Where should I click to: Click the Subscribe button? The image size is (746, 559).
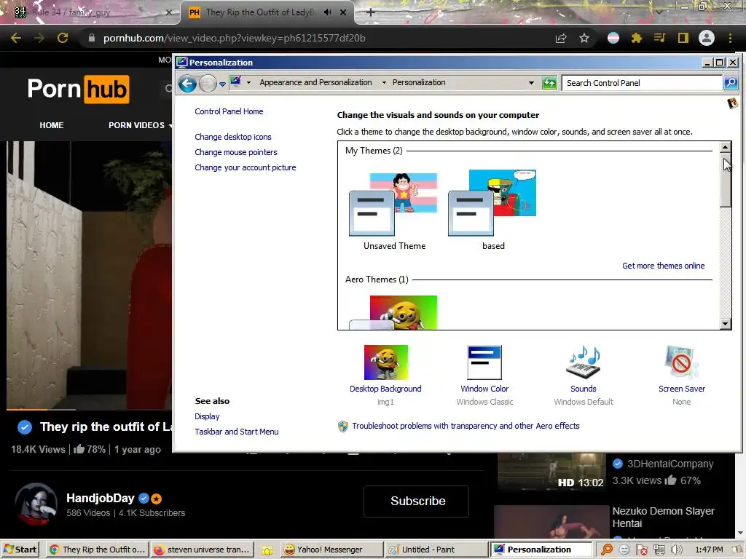click(x=417, y=501)
